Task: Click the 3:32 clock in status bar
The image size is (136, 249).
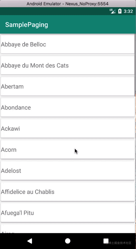Action: pyautogui.click(x=128, y=11)
